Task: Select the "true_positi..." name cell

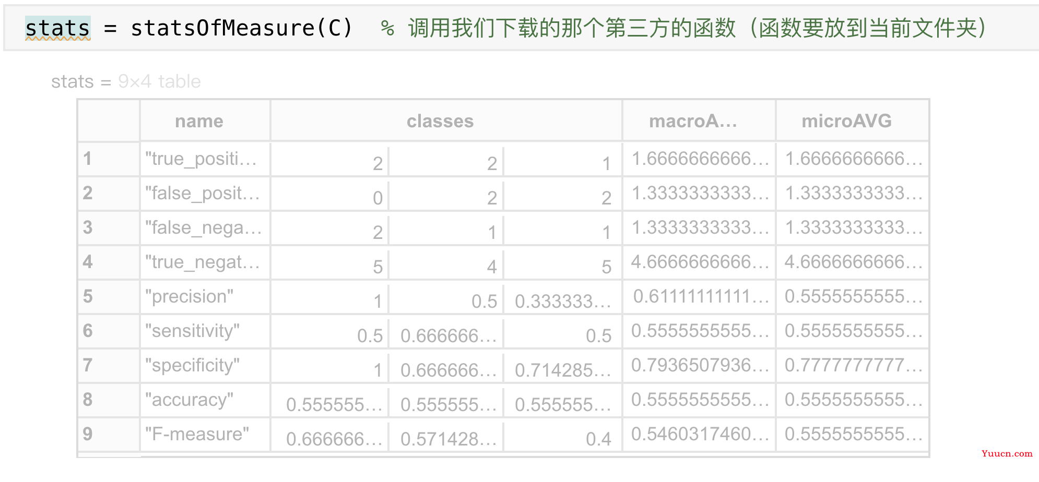Action: [x=205, y=159]
